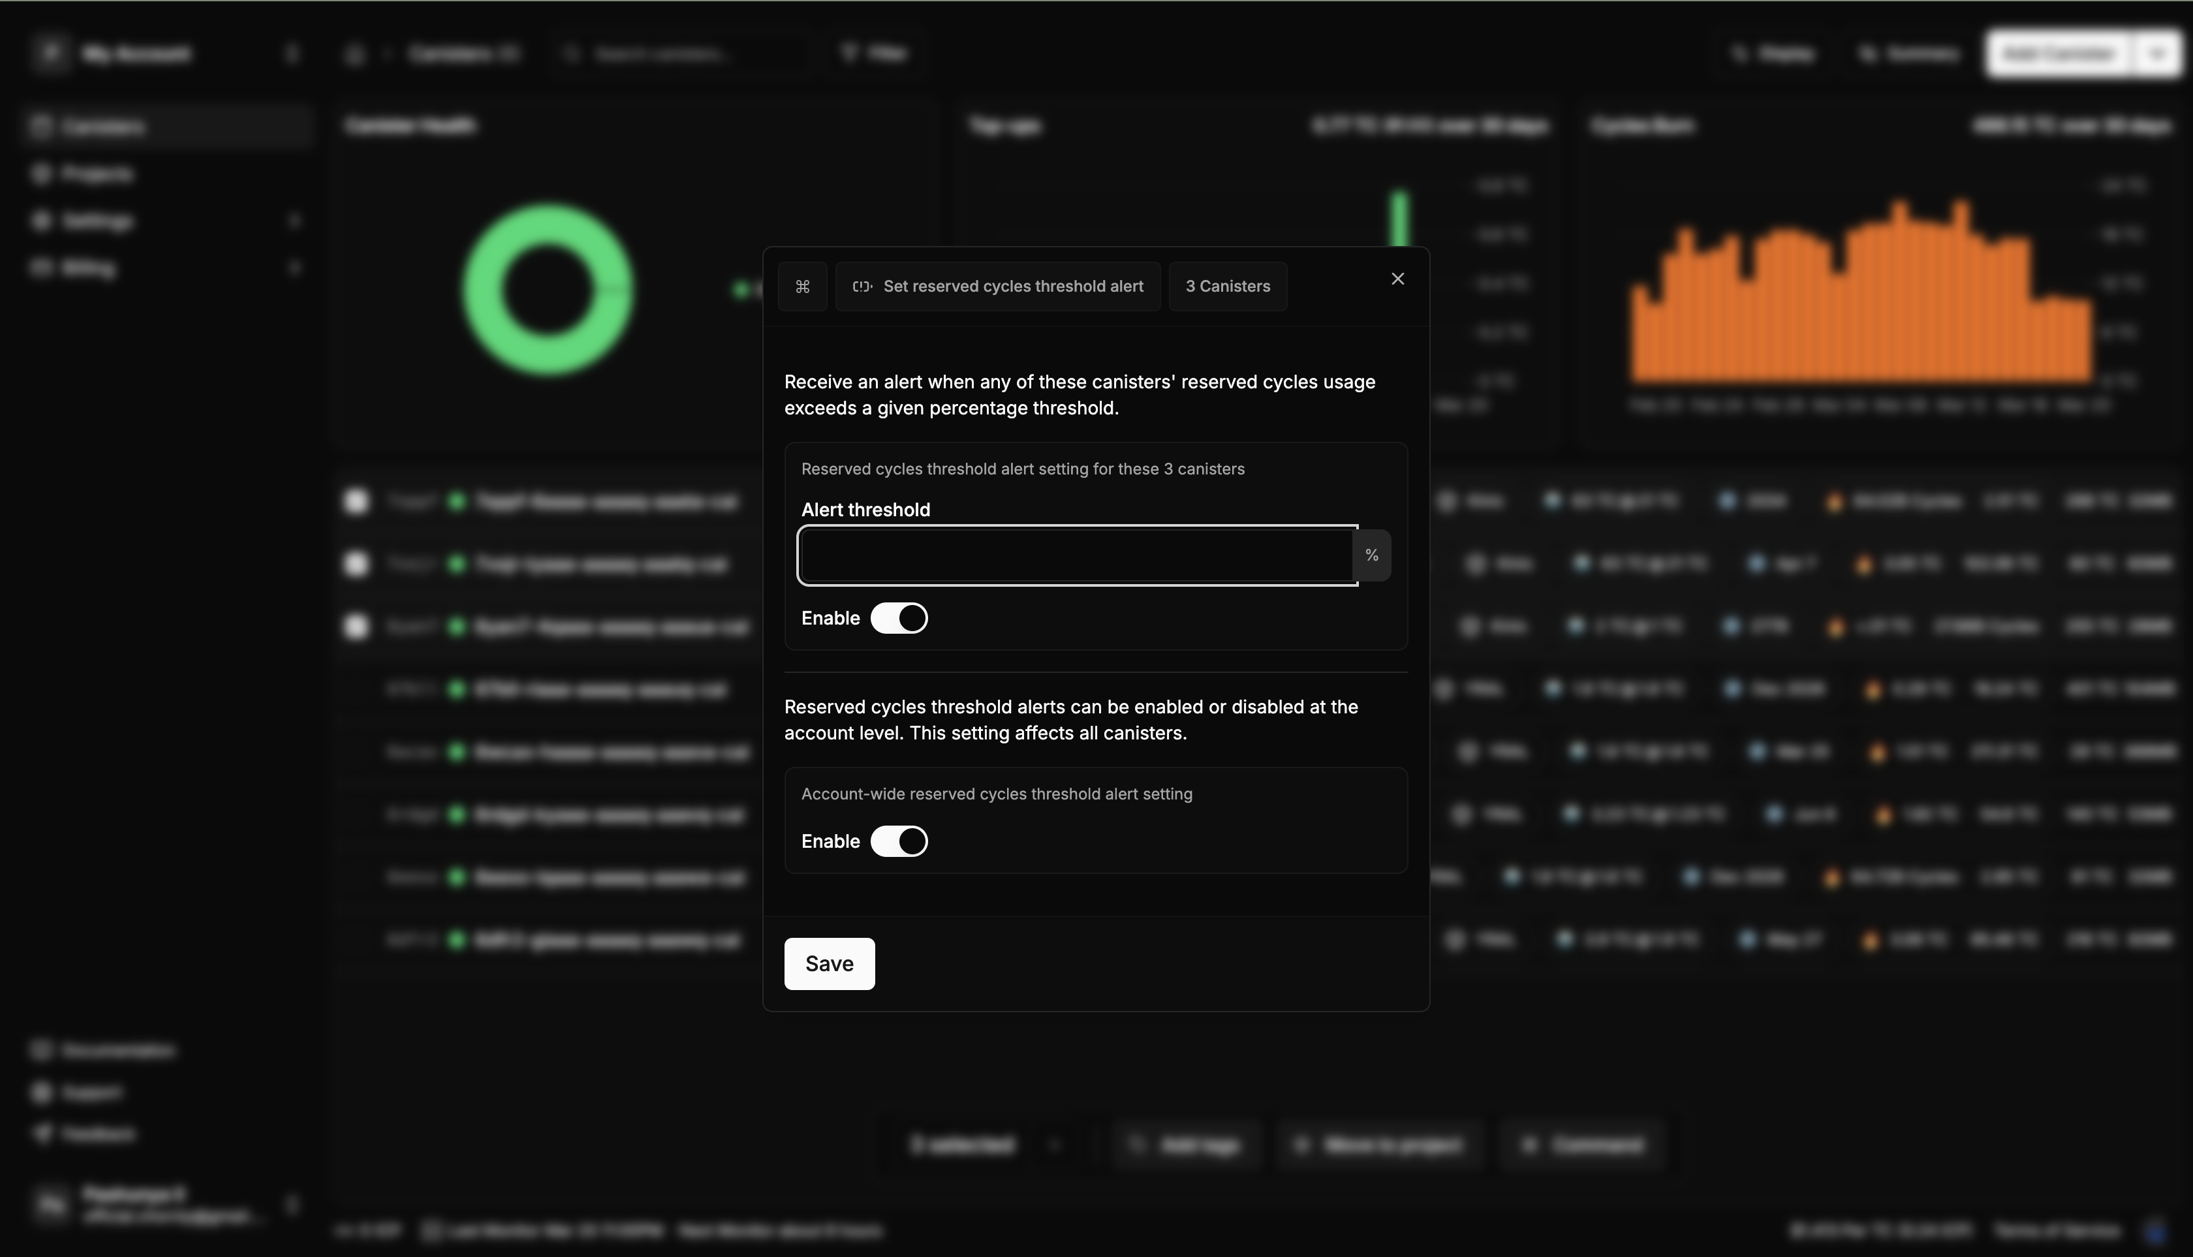Click the Save button in the alert dialog
This screenshot has height=1257, width=2193.
(828, 963)
